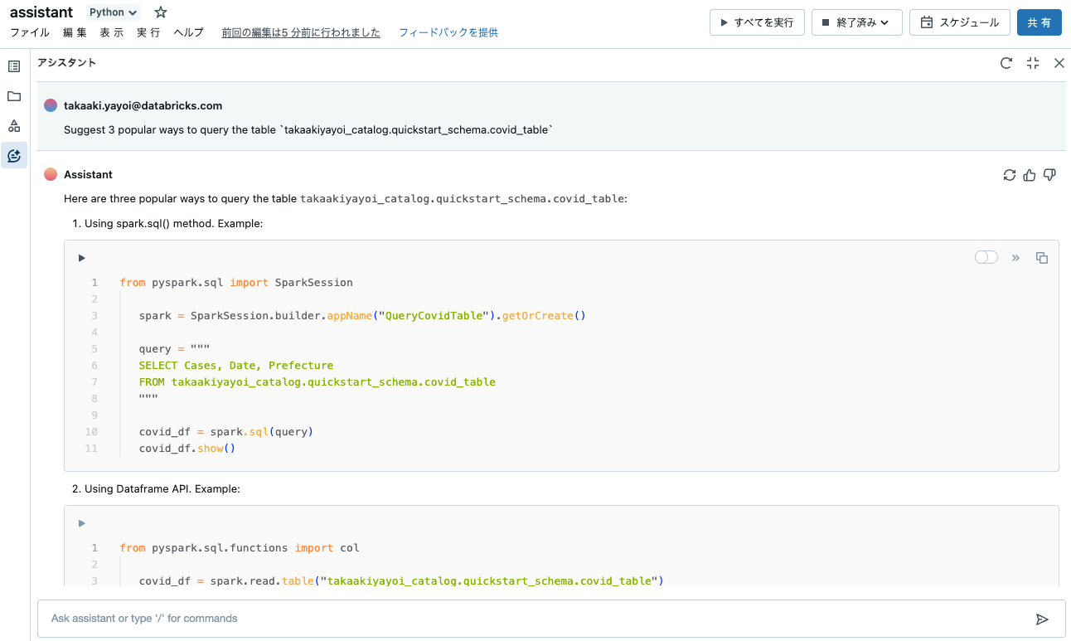Collapse the first code example block
The width and height of the screenshot is (1071, 641).
81,258
